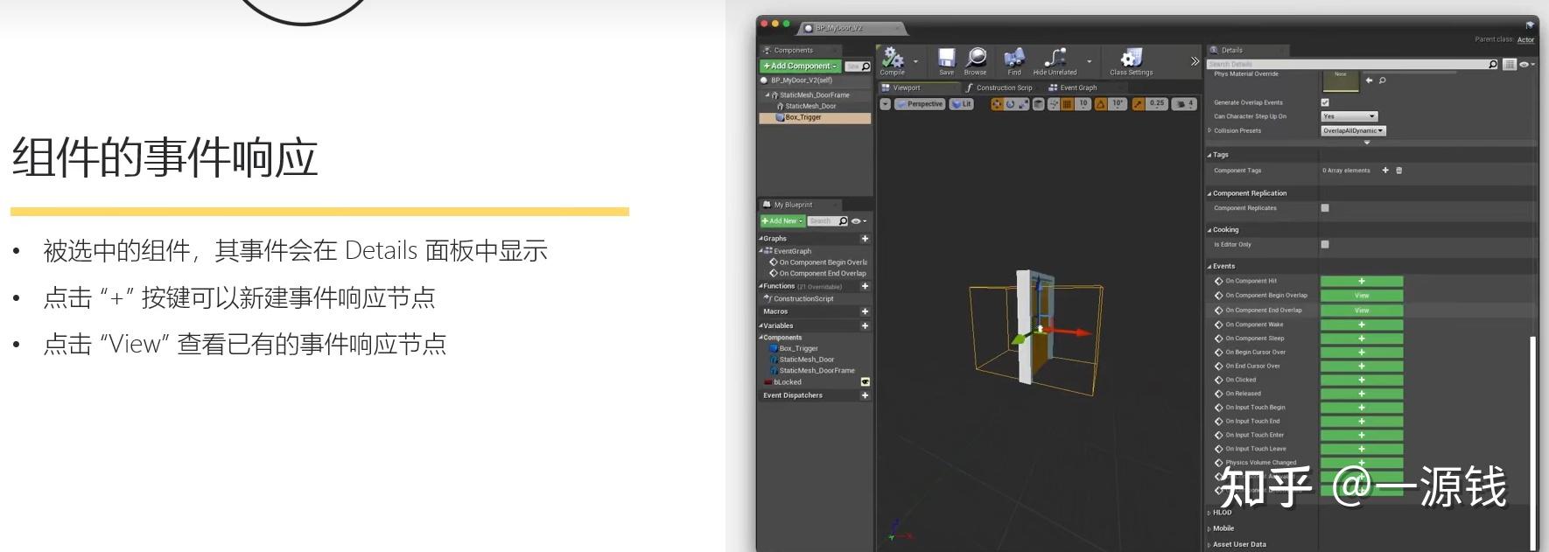This screenshot has height=552, width=1549.
Task: Add a new Event Dispatcher with plus icon
Action: (x=865, y=395)
